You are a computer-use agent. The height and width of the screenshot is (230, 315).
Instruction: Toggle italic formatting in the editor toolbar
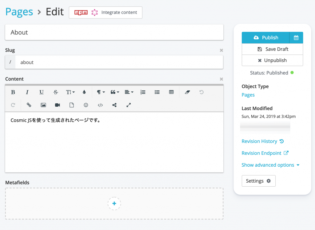(x=27, y=92)
